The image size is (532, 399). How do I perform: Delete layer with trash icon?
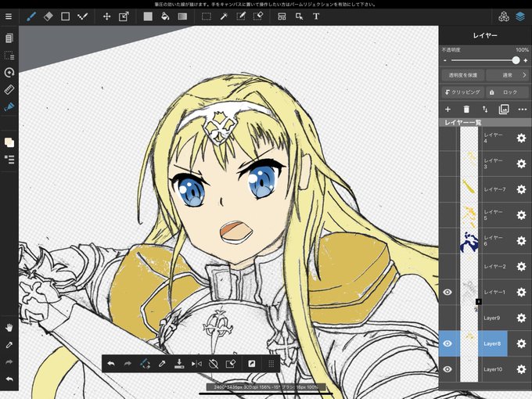pyautogui.click(x=466, y=110)
